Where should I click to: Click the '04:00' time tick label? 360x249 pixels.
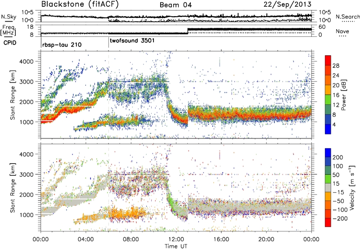click(x=86, y=240)
